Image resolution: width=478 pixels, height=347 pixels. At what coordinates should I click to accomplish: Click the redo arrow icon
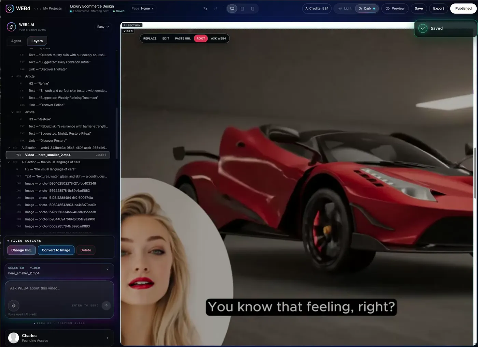point(215,9)
